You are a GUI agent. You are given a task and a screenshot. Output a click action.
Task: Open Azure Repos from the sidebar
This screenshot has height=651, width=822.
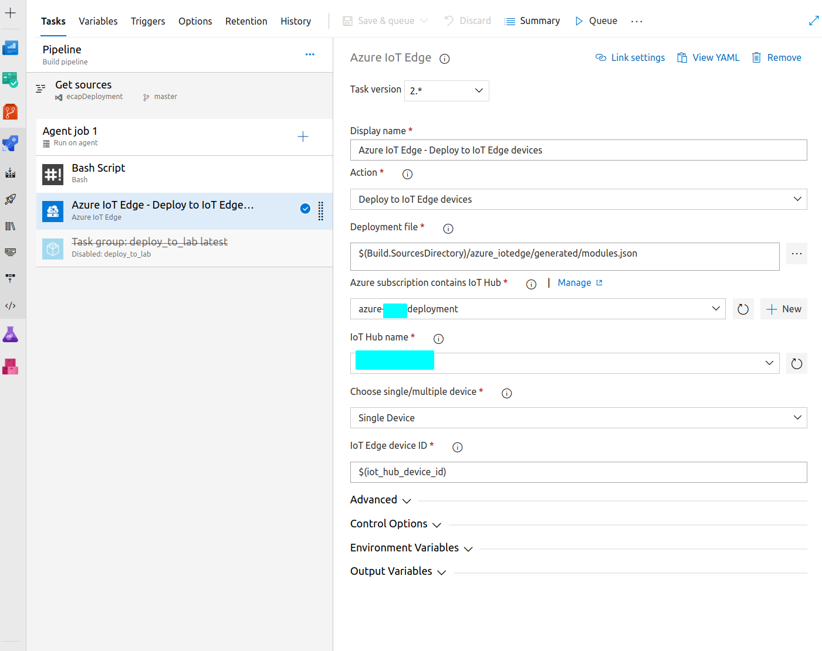click(11, 111)
